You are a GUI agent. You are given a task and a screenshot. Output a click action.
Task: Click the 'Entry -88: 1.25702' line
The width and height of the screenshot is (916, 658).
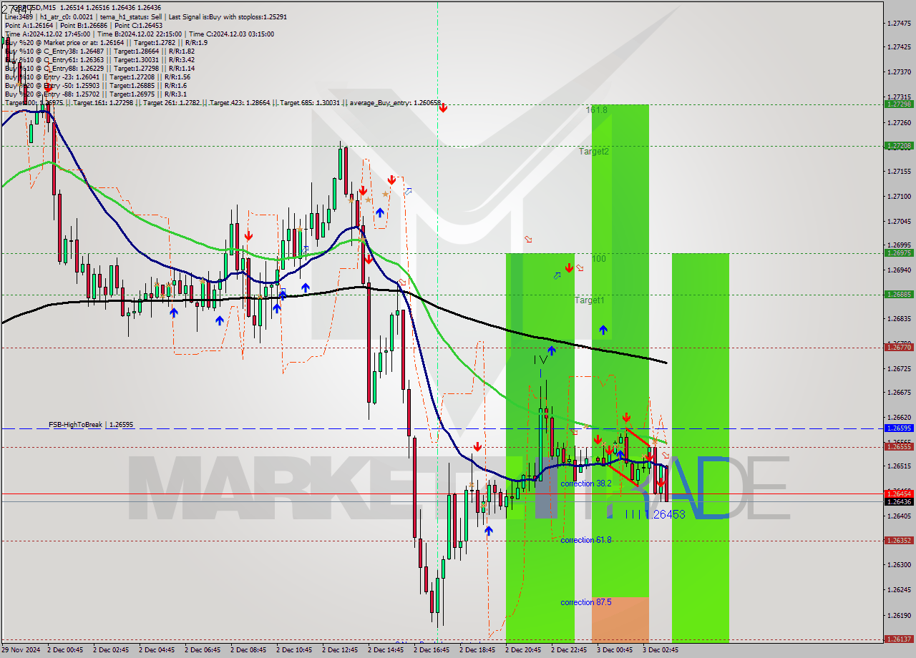tap(96, 94)
